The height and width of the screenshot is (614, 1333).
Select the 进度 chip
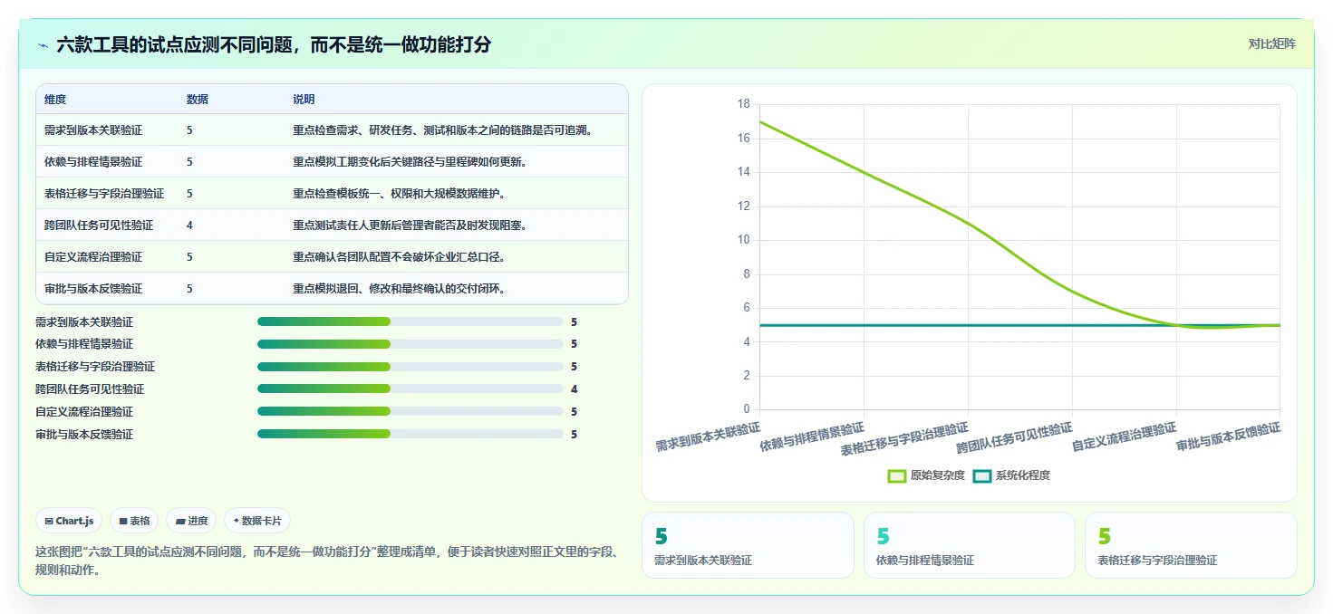pyautogui.click(x=191, y=521)
